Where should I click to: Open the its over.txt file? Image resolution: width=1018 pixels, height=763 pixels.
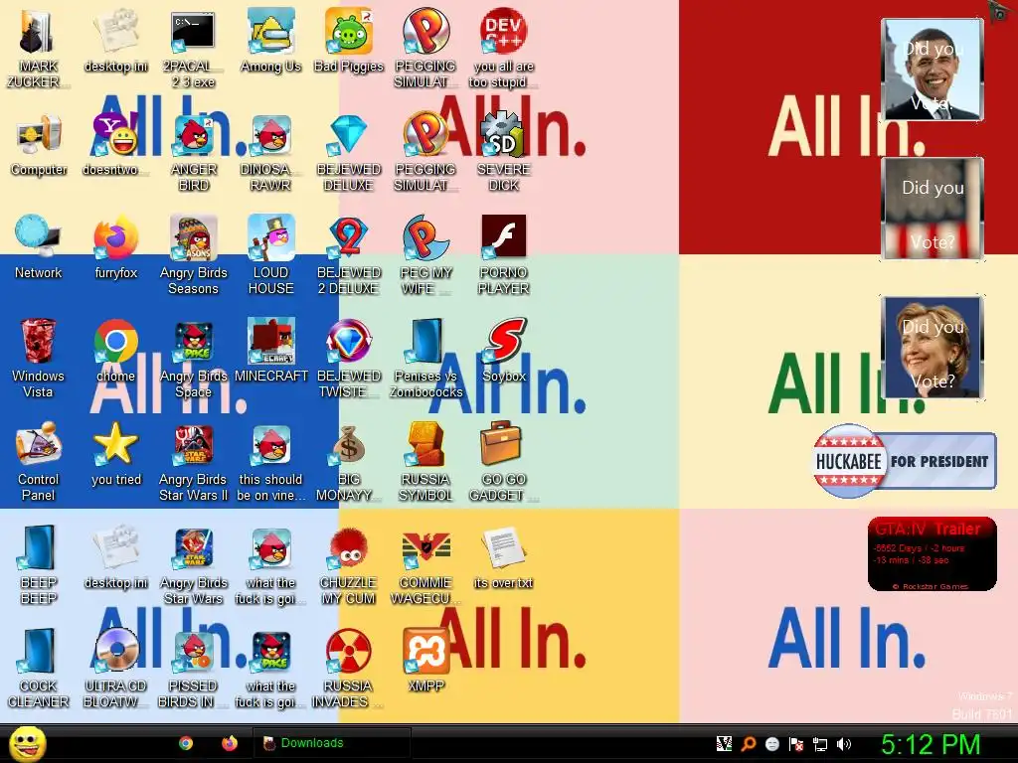tap(504, 556)
